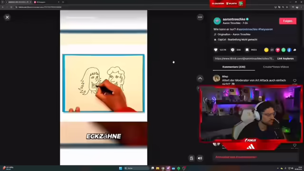304x171 pixels.
Task: Mute the video with the speaker icon
Action: click(200, 158)
